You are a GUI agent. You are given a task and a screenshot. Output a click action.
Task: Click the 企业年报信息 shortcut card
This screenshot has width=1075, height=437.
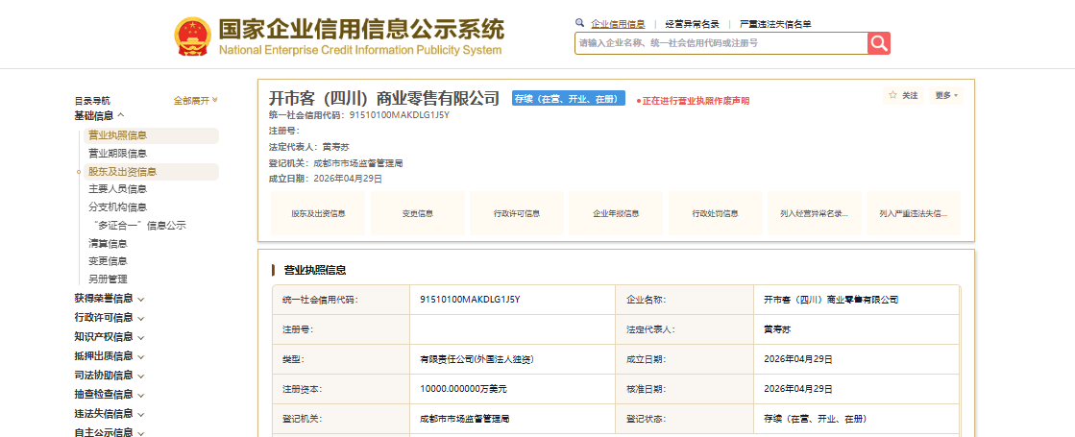[x=616, y=214]
